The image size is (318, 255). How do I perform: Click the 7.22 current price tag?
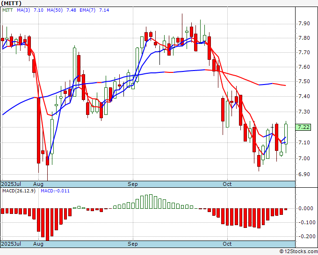(303, 127)
